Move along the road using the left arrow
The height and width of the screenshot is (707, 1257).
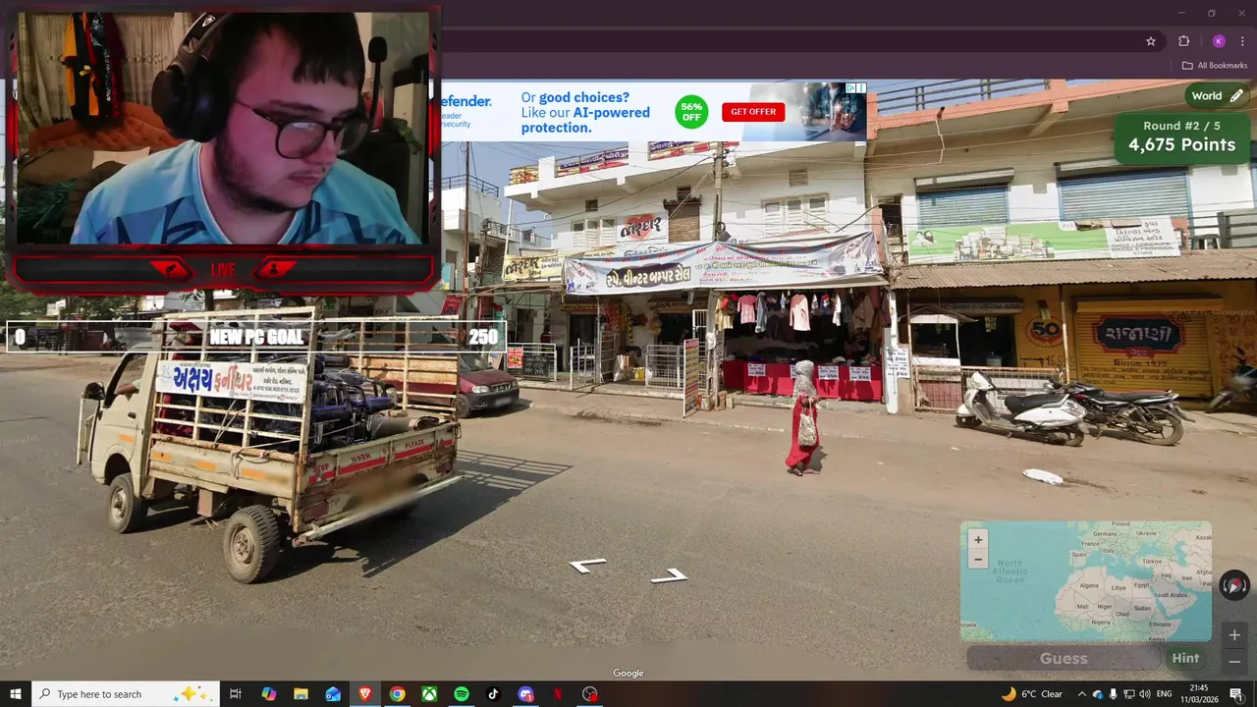pyautogui.click(x=588, y=566)
